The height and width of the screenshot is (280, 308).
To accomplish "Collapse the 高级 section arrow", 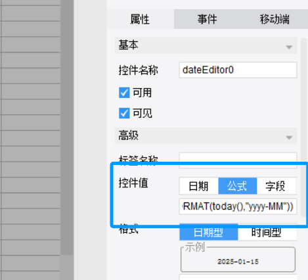I will (289, 137).
